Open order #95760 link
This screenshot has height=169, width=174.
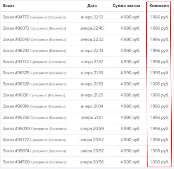click(x=16, y=118)
